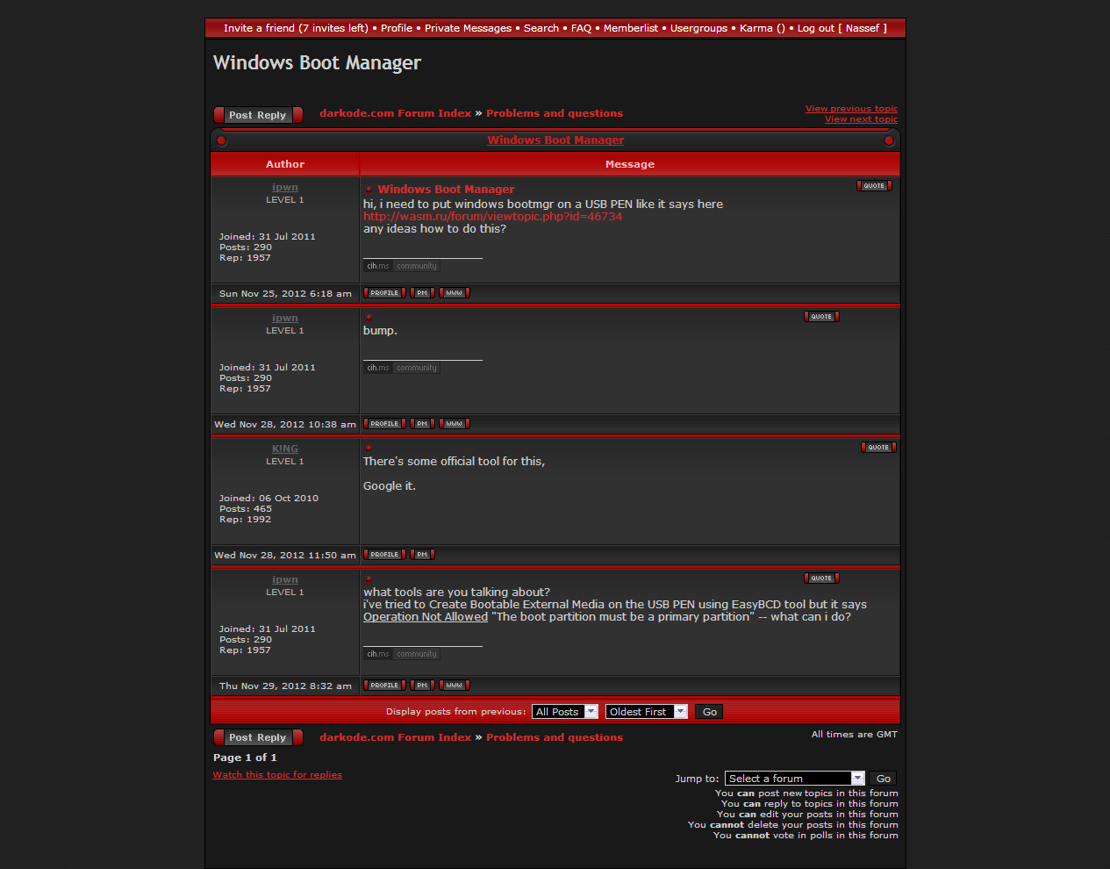Screen dimensions: 1110x869
Task: Select FAQ in the top menu
Action: (581, 28)
